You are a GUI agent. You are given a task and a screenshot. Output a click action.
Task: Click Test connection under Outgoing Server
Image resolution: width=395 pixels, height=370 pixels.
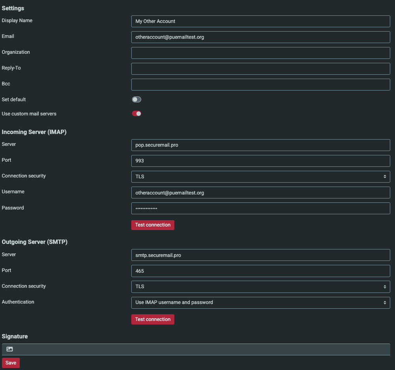(153, 319)
